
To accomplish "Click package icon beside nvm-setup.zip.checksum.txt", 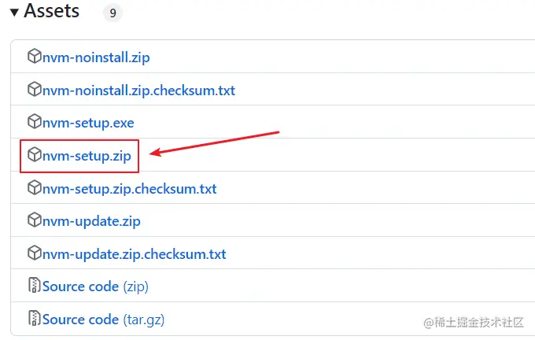I will [x=35, y=187].
